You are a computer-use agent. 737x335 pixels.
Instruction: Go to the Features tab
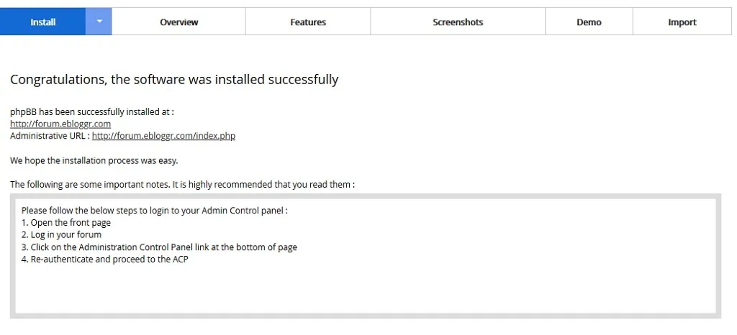pyautogui.click(x=308, y=22)
